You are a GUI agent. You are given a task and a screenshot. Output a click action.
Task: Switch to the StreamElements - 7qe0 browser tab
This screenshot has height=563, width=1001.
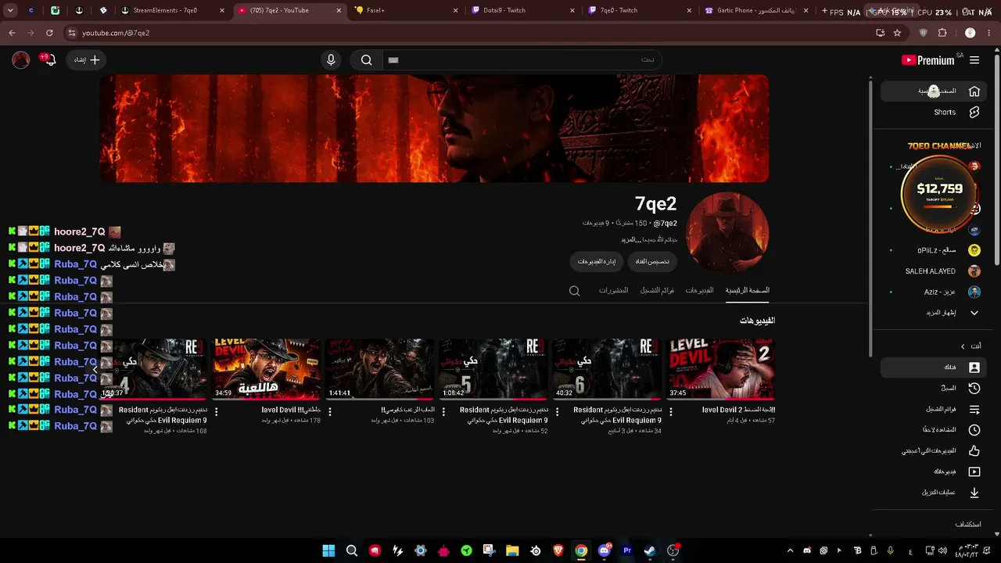pyautogui.click(x=173, y=11)
